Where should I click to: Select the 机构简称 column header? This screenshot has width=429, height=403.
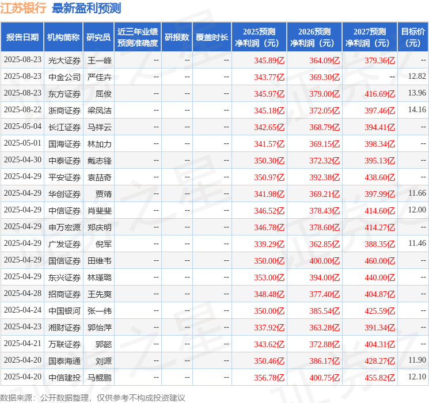63,37
